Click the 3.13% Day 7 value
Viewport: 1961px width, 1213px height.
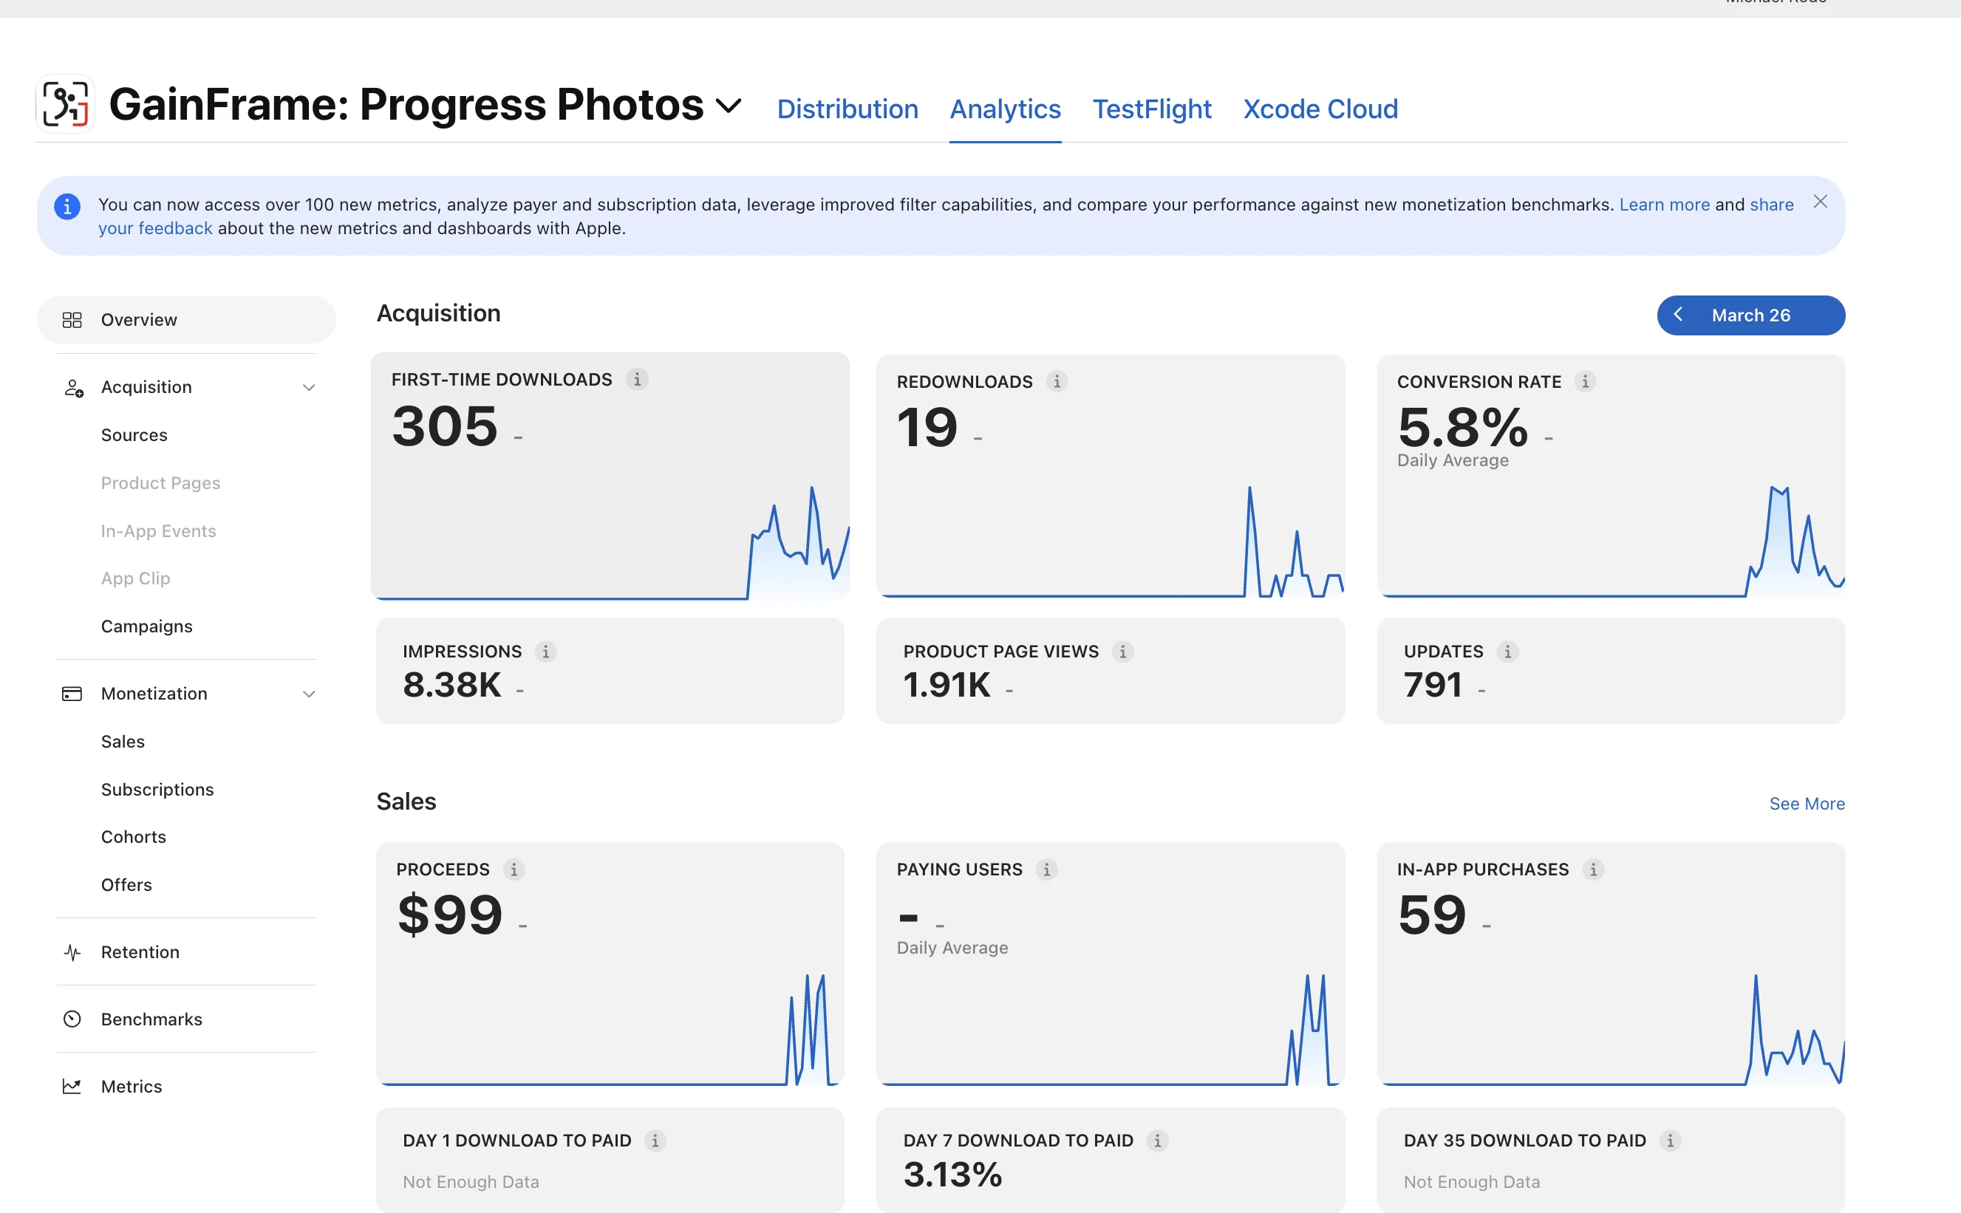coord(952,1175)
